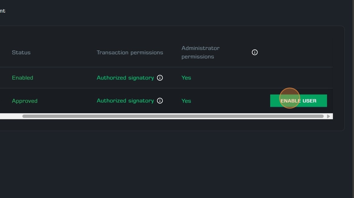The height and width of the screenshot is (198, 354).
Task: Click the Approved status label
Action: pyautogui.click(x=24, y=101)
